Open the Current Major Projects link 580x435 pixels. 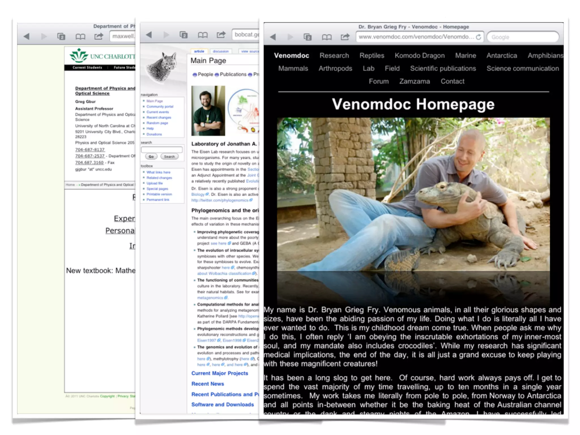tap(219, 373)
